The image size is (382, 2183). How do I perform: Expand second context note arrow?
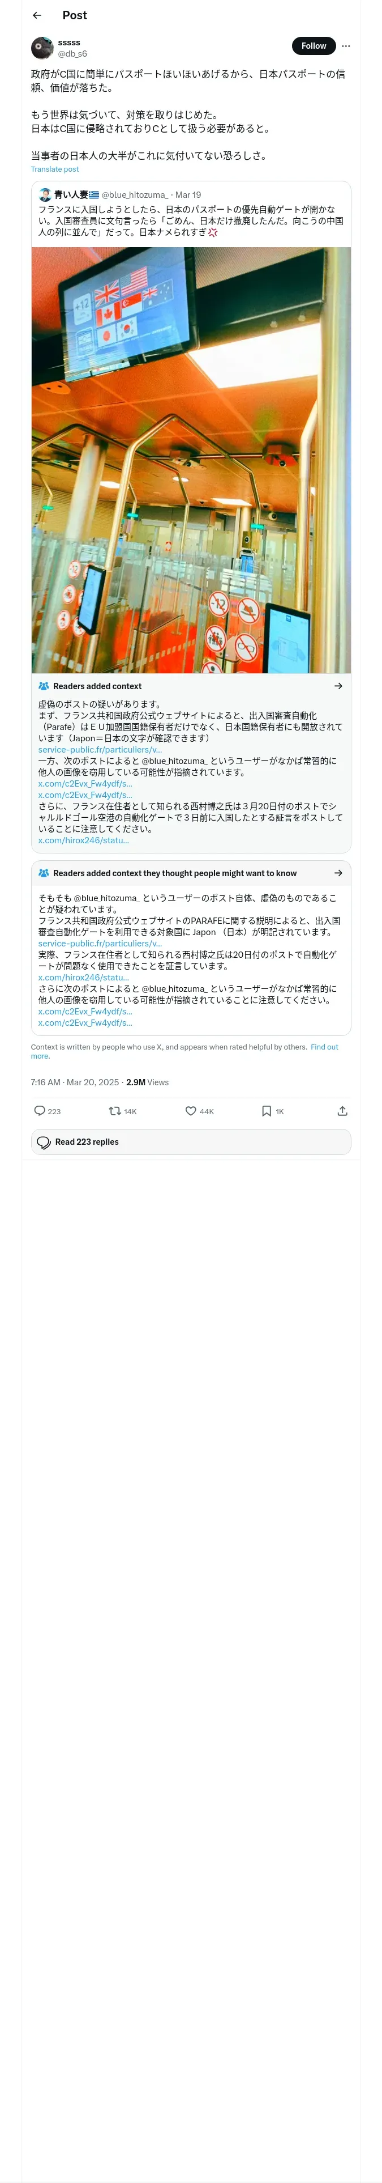(338, 873)
